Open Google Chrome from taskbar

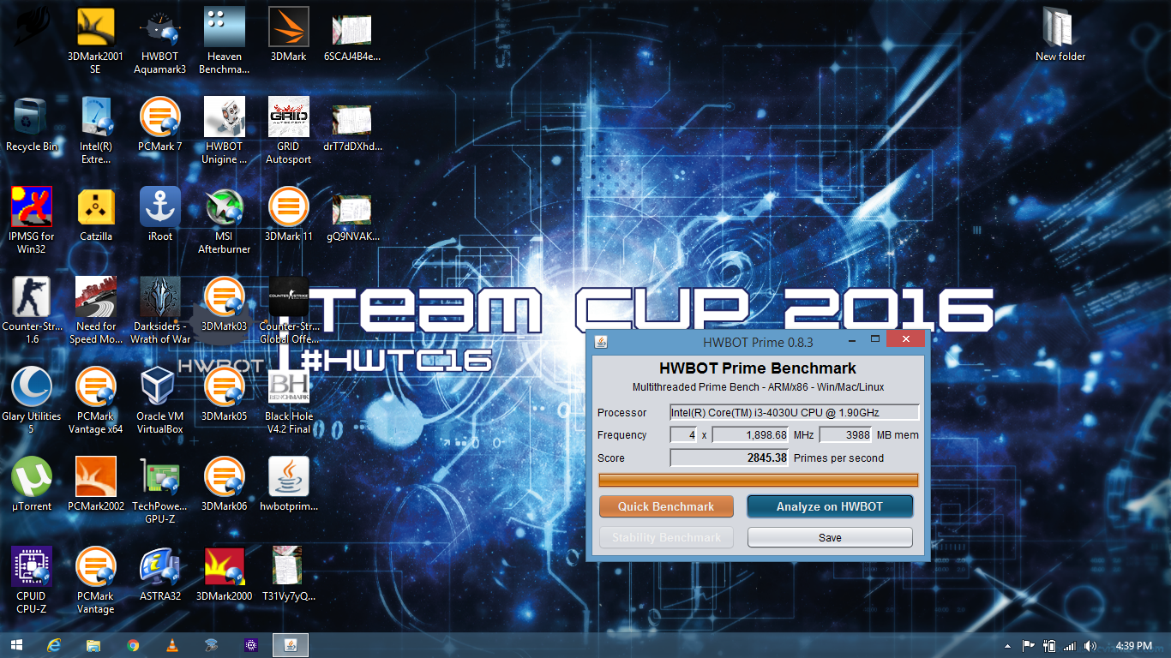click(x=133, y=645)
